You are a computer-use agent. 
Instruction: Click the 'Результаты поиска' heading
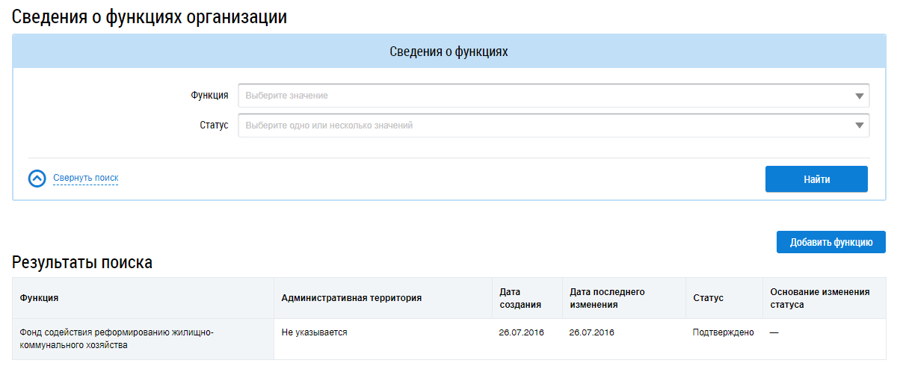[82, 262]
